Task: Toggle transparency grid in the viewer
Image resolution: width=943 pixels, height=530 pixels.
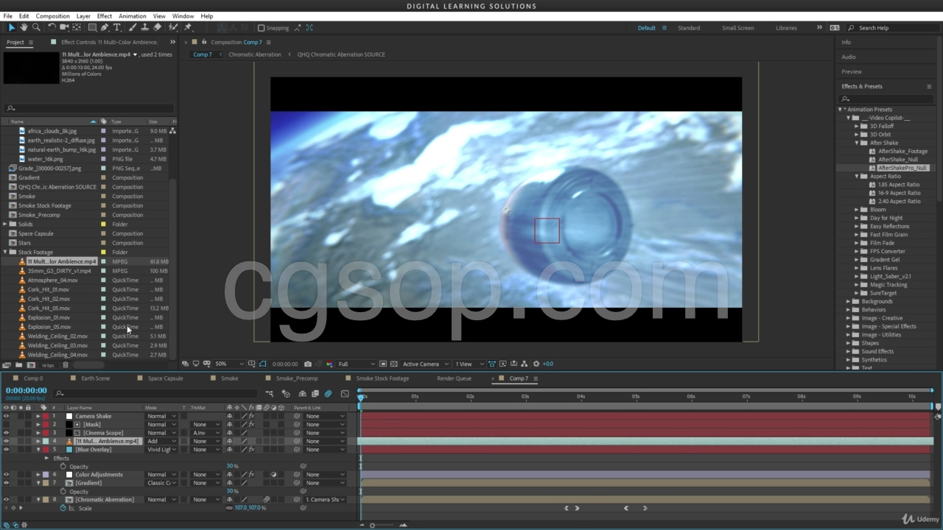Action: pyautogui.click(x=394, y=364)
